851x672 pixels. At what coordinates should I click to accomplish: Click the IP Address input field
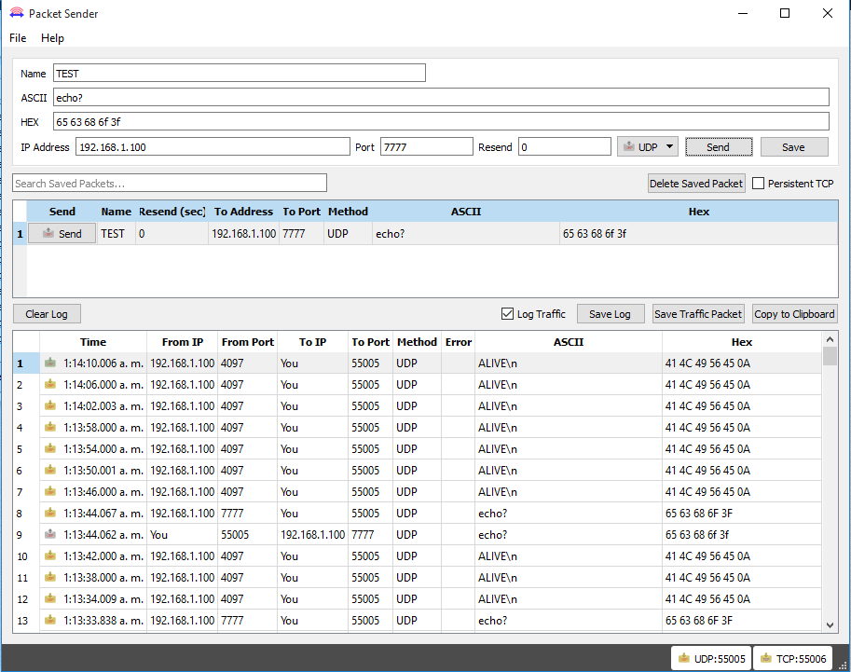pyautogui.click(x=213, y=146)
